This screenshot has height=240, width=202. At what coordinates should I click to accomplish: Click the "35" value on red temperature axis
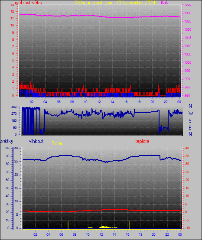pyautogui.click(x=187, y=156)
